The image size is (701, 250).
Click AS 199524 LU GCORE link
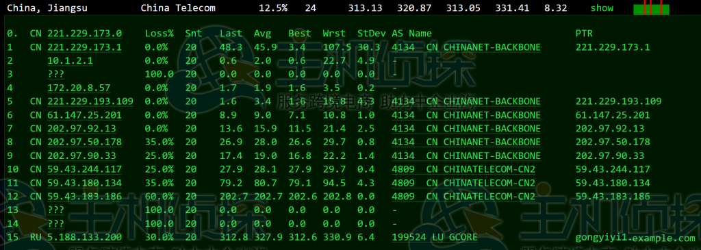coord(435,238)
